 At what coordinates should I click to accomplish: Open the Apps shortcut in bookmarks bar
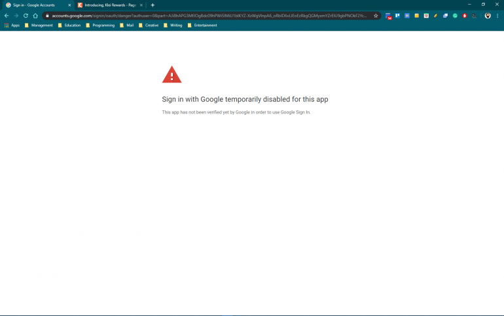[x=12, y=25]
